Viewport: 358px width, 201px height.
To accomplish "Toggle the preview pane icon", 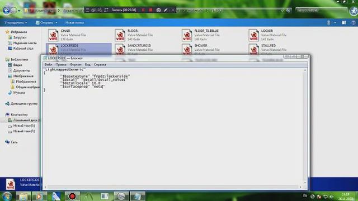I will [x=344, y=22].
